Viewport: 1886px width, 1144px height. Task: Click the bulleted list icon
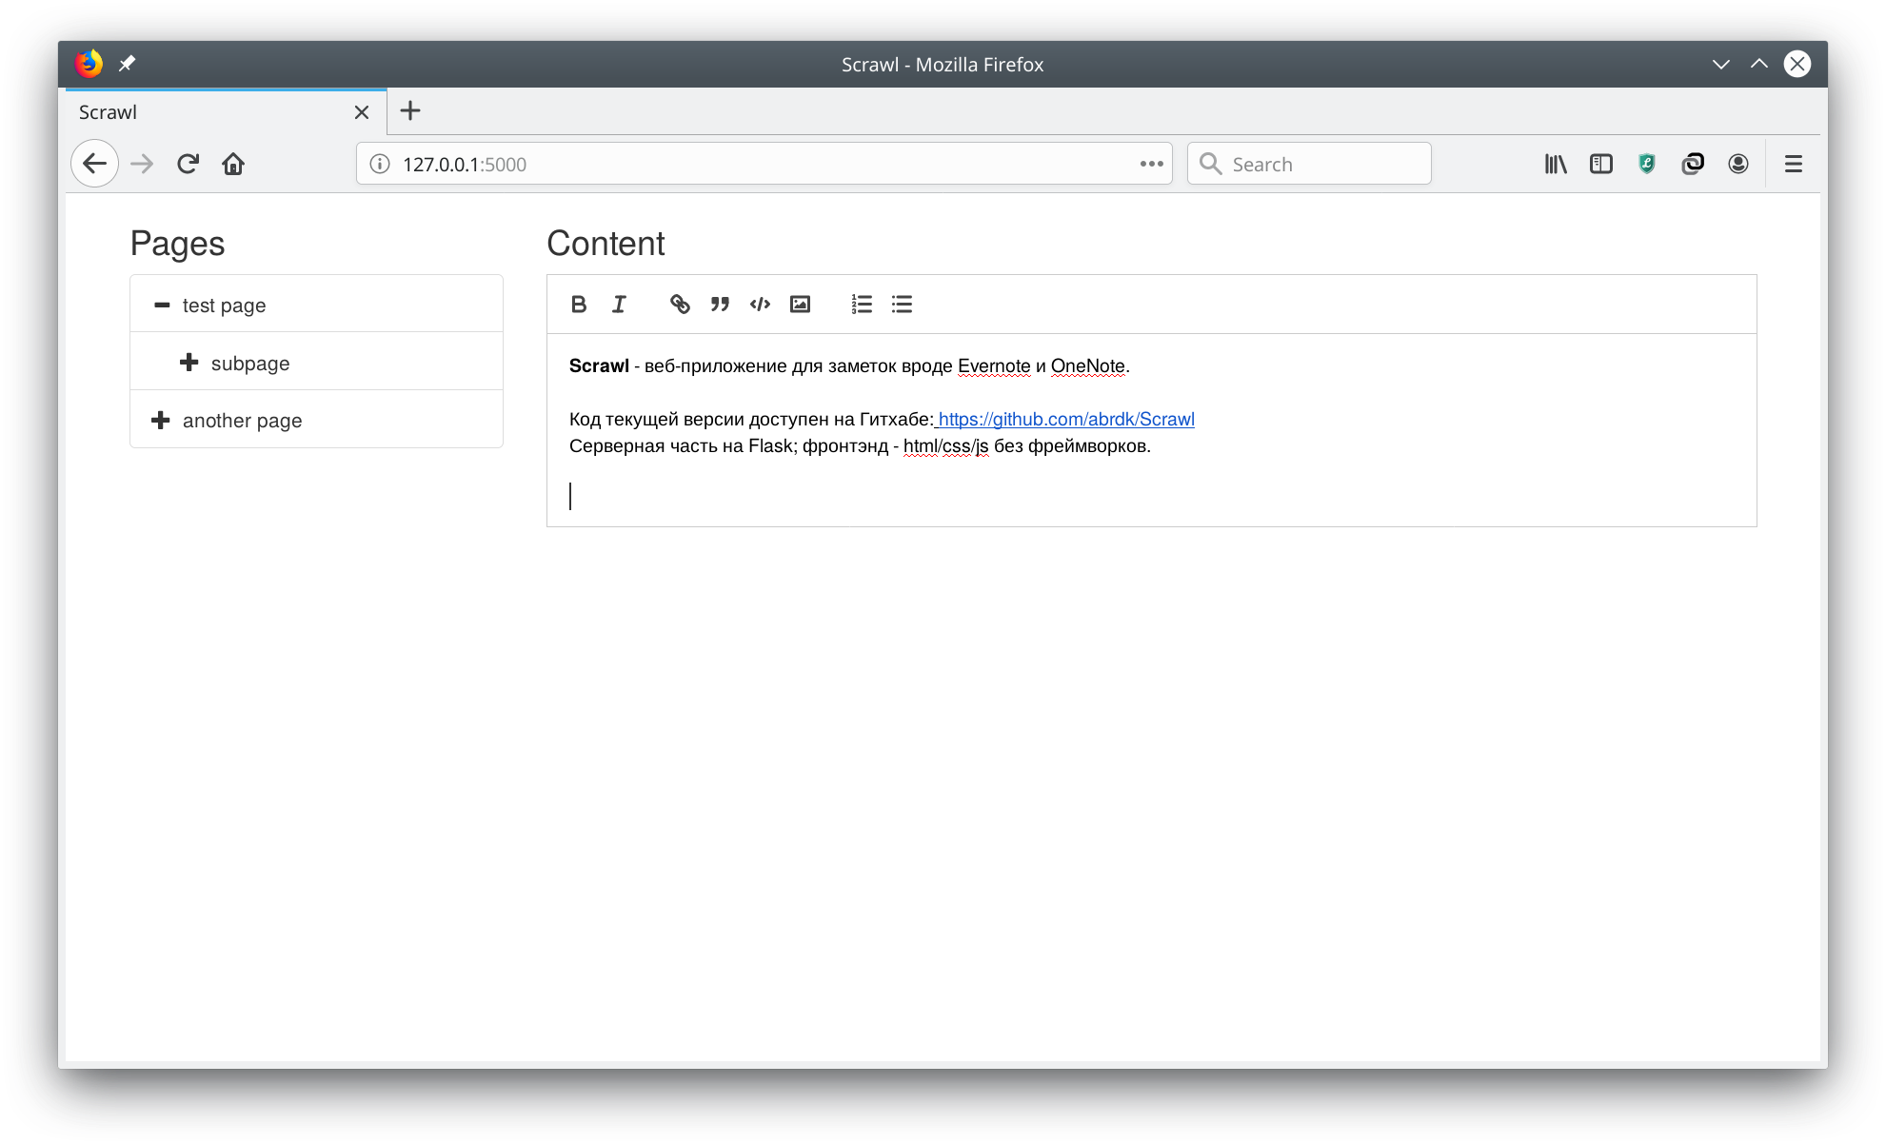[902, 305]
